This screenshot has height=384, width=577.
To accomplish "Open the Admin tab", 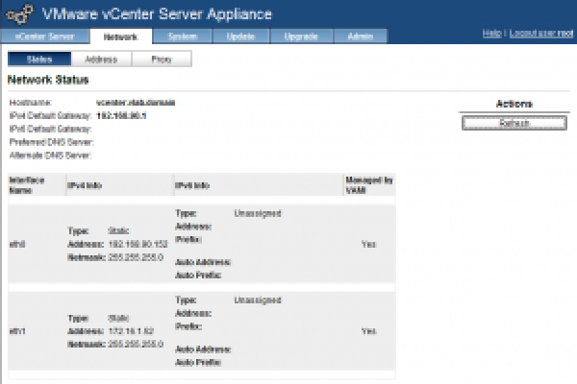I will click(361, 36).
